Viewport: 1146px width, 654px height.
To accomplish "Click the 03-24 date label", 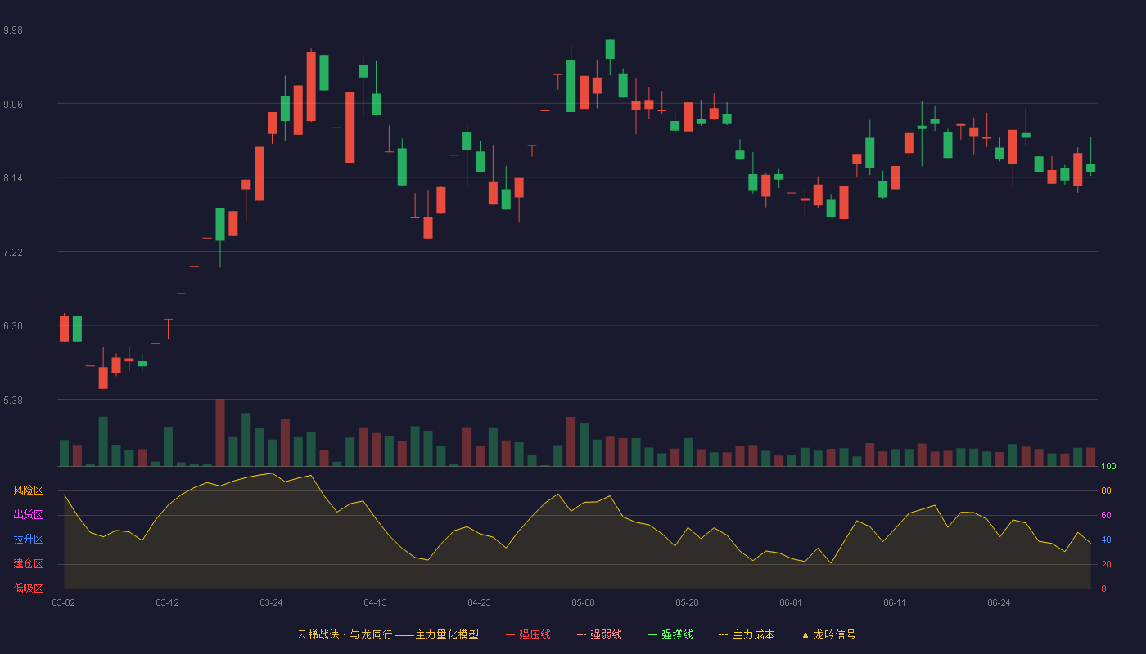I will [x=271, y=602].
